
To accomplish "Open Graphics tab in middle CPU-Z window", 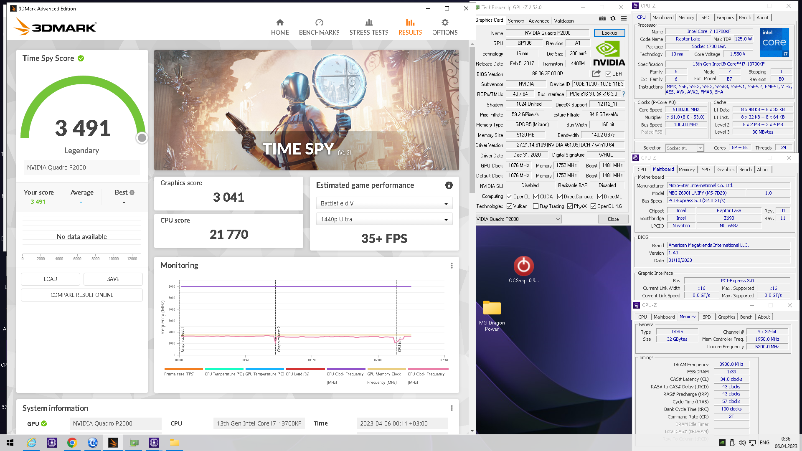I will [726, 170].
